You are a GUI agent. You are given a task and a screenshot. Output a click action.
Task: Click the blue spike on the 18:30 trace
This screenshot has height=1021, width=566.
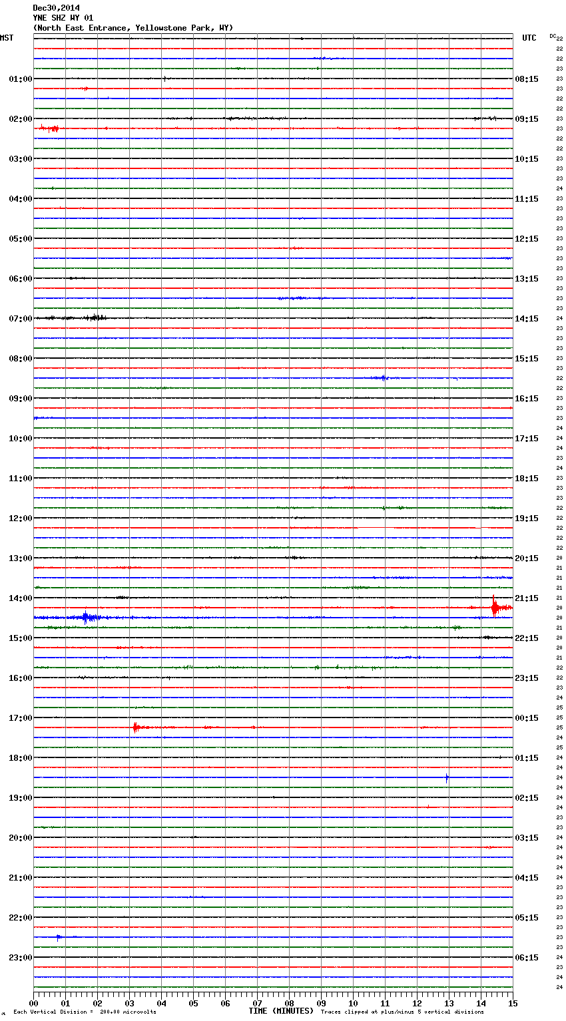[x=447, y=777]
